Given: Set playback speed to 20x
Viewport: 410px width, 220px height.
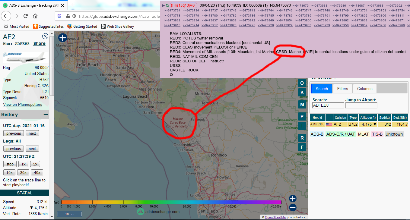Looking at the screenshot, I should (23, 172).
